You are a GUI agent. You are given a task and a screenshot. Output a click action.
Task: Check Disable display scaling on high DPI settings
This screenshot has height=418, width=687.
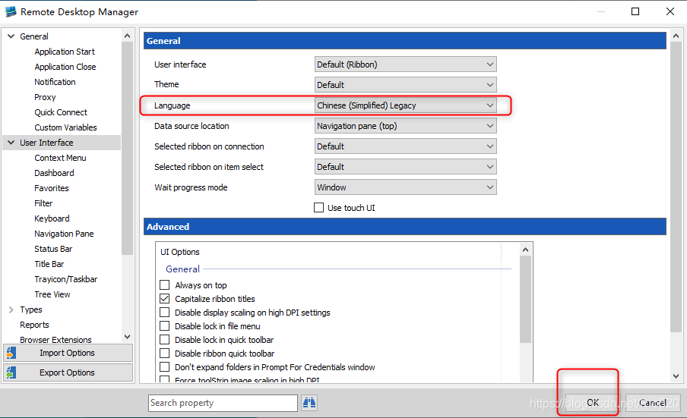(x=165, y=313)
